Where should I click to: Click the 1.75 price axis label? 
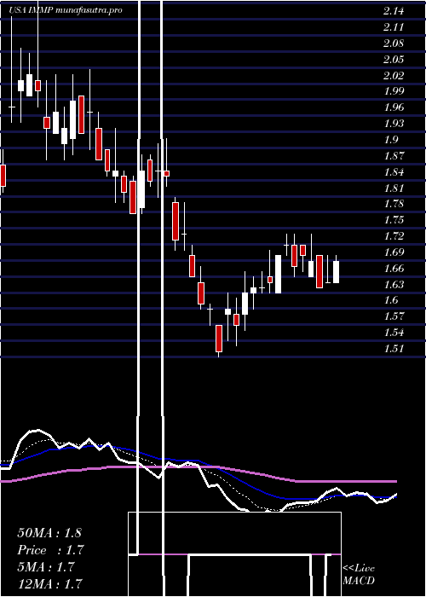pos(394,220)
